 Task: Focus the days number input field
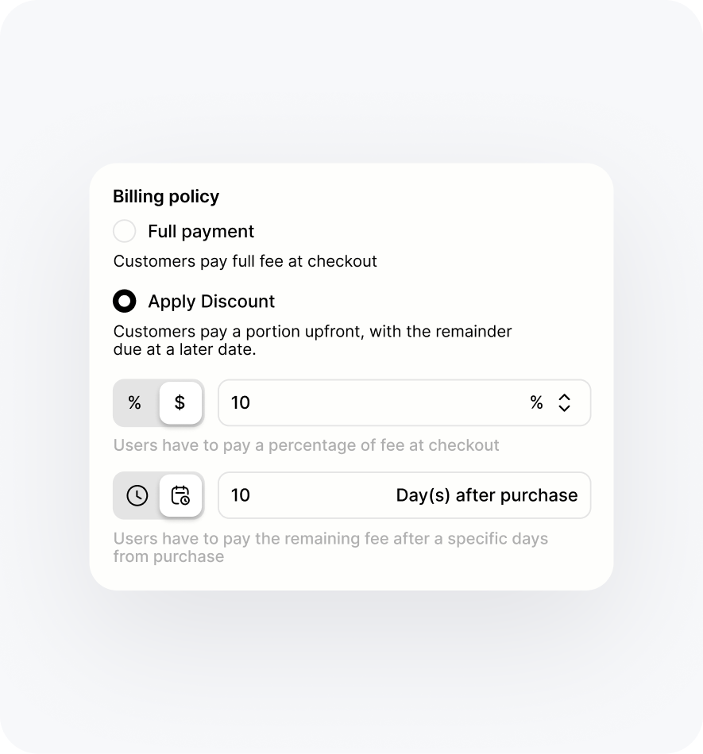pyautogui.click(x=302, y=496)
